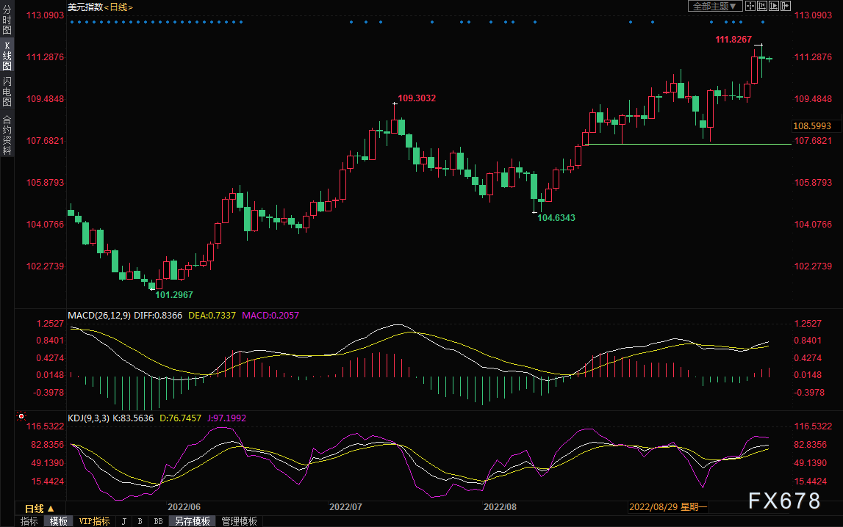This screenshot has width=843, height=527.
Task: Click the 111.8267 high price label
Action: (733, 39)
